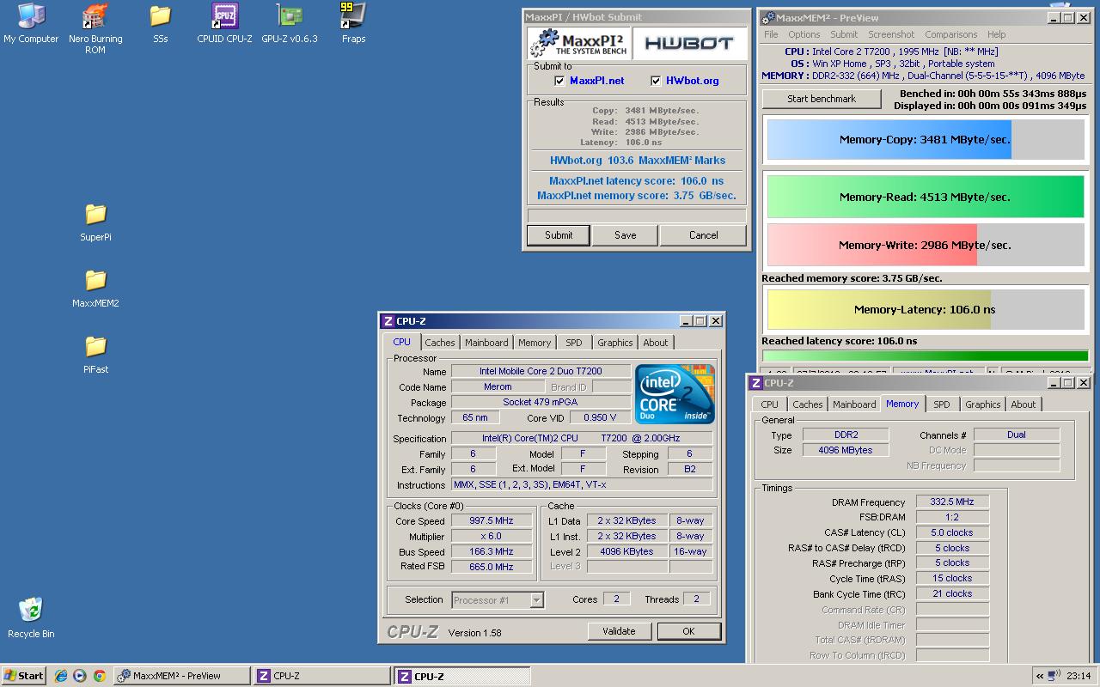Image resolution: width=1100 pixels, height=687 pixels.
Task: Click Save in the HWbot Submit dialog
Action: tap(626, 235)
